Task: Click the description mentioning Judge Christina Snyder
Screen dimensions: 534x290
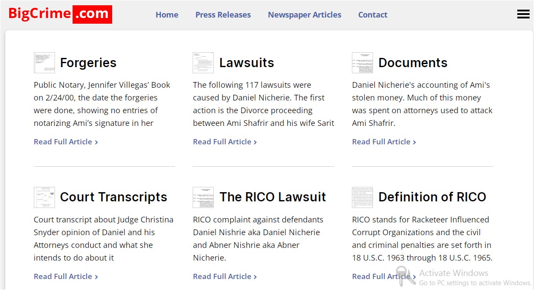Action: click(x=103, y=239)
